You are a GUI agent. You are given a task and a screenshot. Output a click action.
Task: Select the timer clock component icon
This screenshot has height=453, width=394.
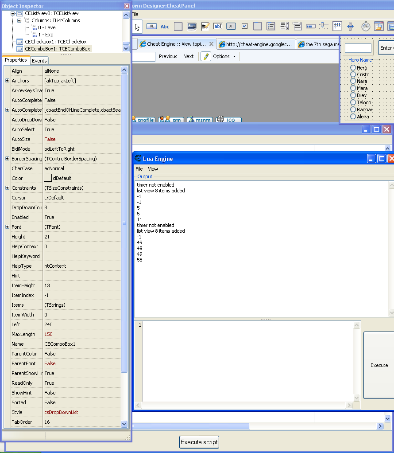[366, 27]
